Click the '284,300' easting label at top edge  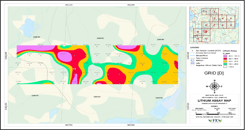pos(131,5)
